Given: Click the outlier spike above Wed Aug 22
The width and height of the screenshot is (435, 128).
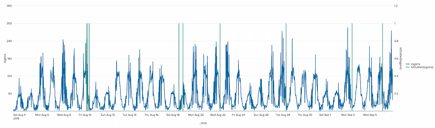Looking at the screenshot, I should coord(220,67).
